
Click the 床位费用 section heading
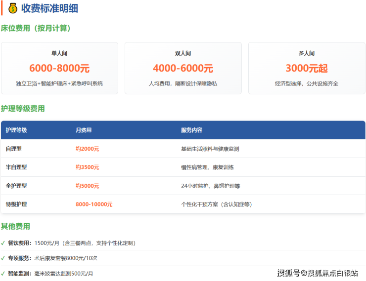point(36,29)
